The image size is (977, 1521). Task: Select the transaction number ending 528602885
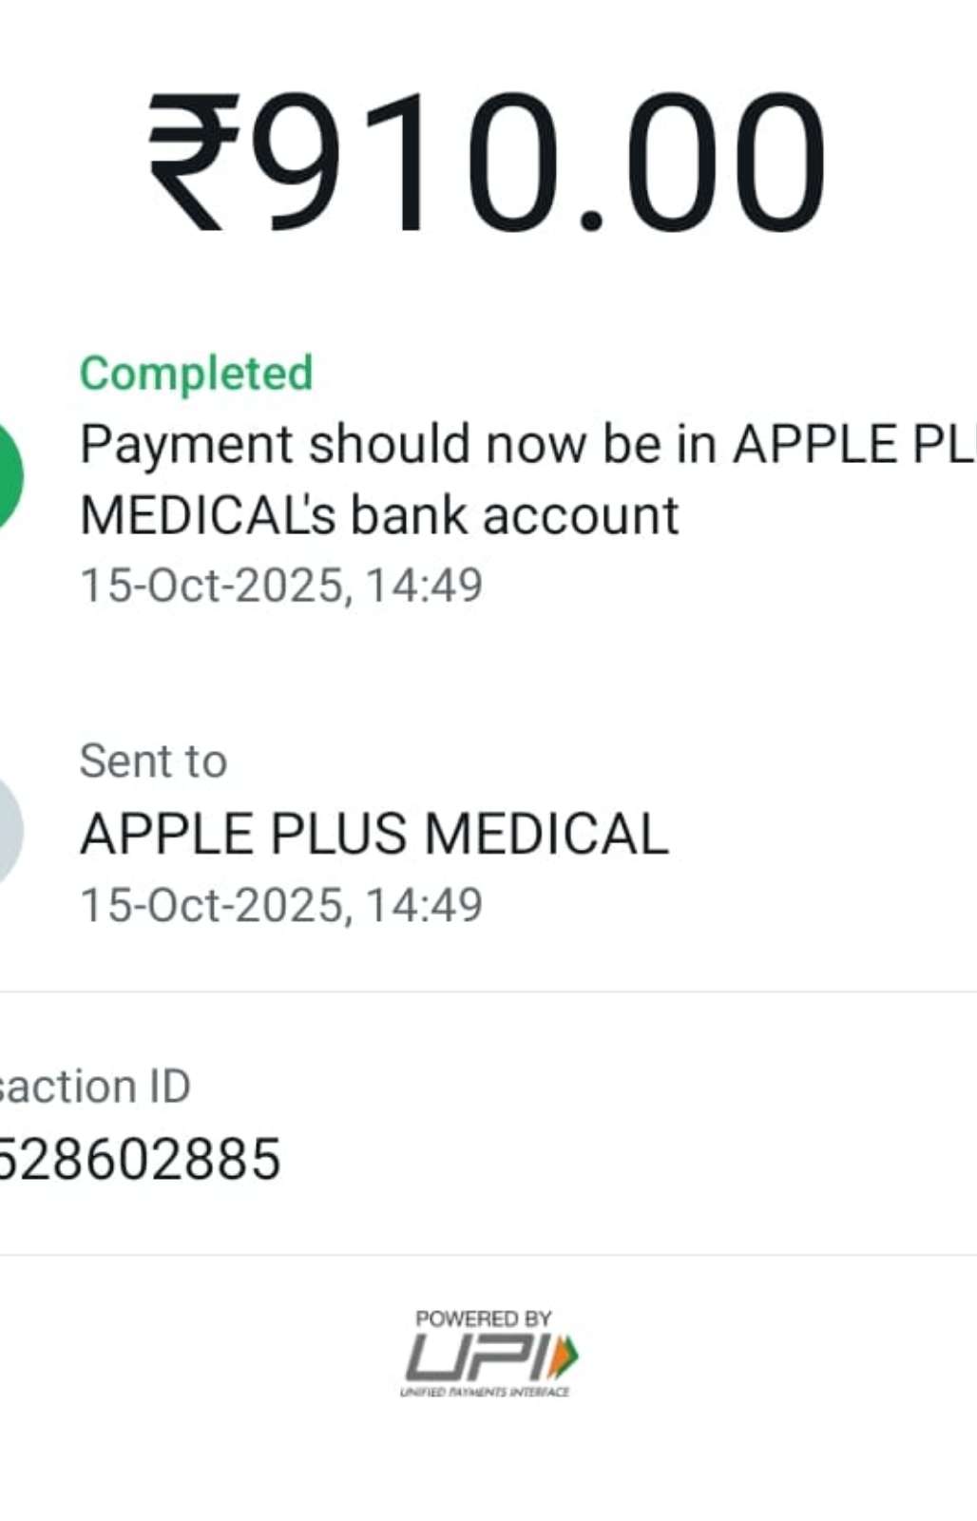point(139,1159)
